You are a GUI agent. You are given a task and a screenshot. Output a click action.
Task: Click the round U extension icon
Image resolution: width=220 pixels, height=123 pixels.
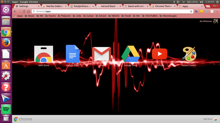(207, 11)
